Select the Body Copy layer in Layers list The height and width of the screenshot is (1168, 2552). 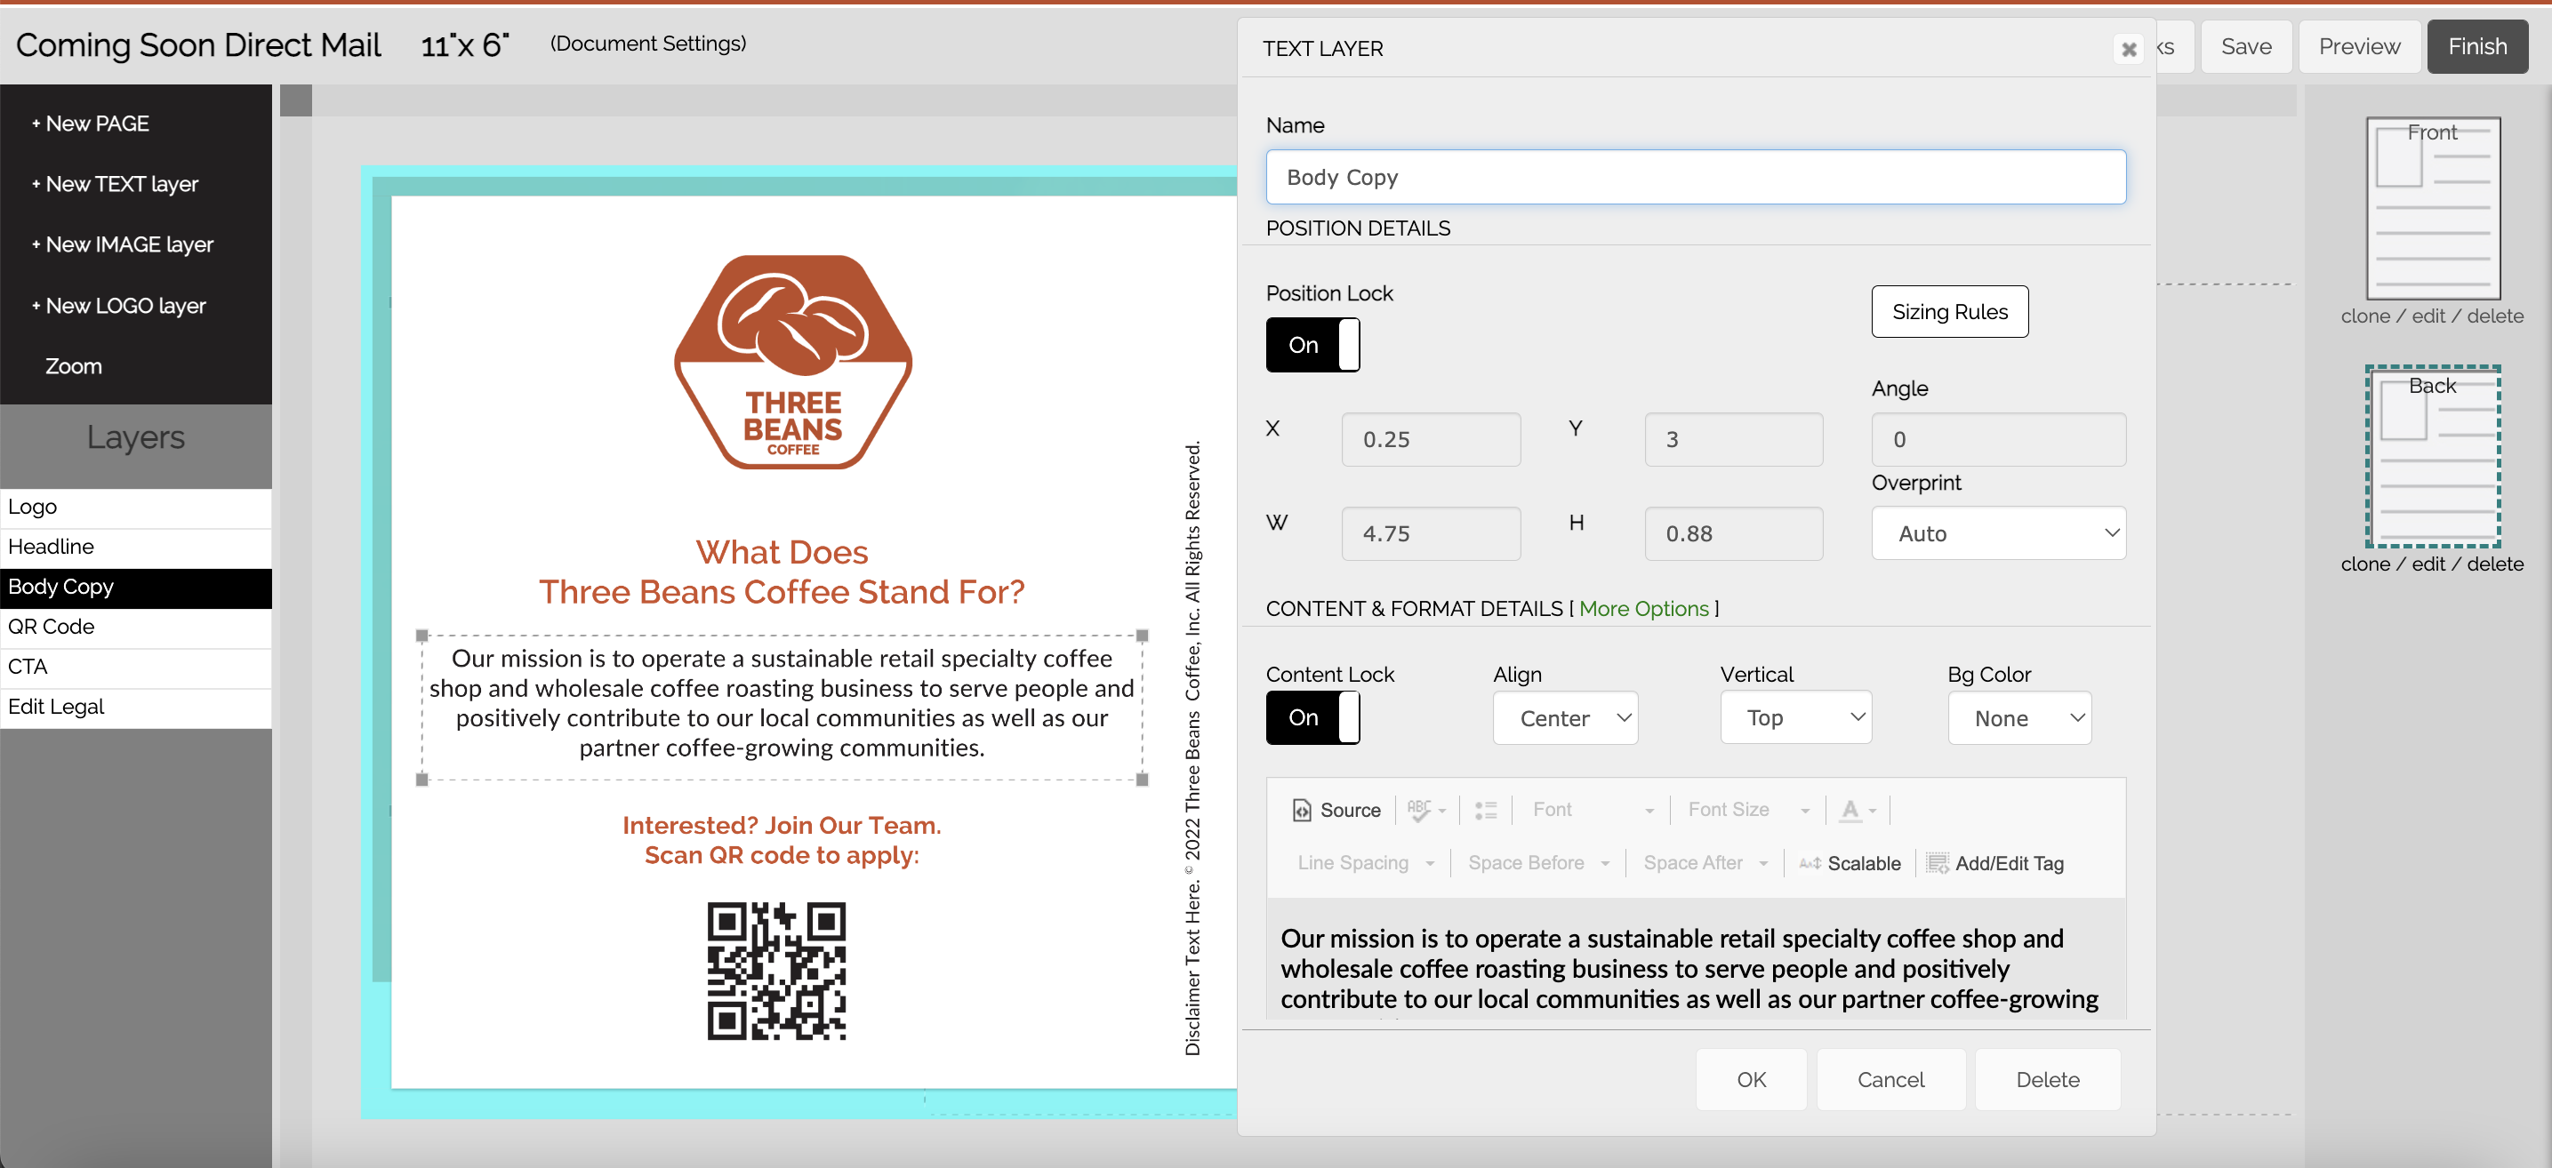[x=136, y=587]
